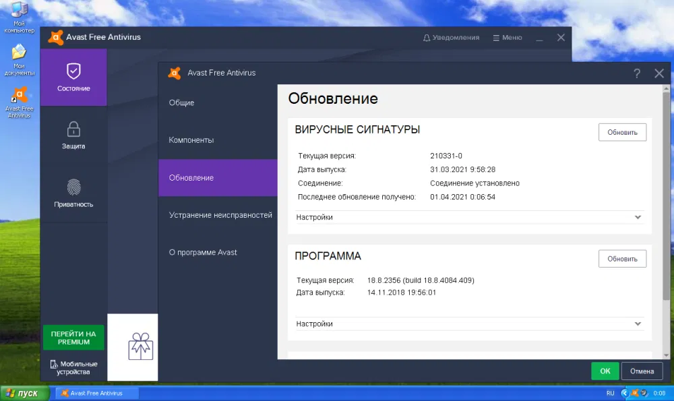Click the help question mark in settings dialog
Image resolution: width=674 pixels, height=401 pixels.
click(637, 73)
